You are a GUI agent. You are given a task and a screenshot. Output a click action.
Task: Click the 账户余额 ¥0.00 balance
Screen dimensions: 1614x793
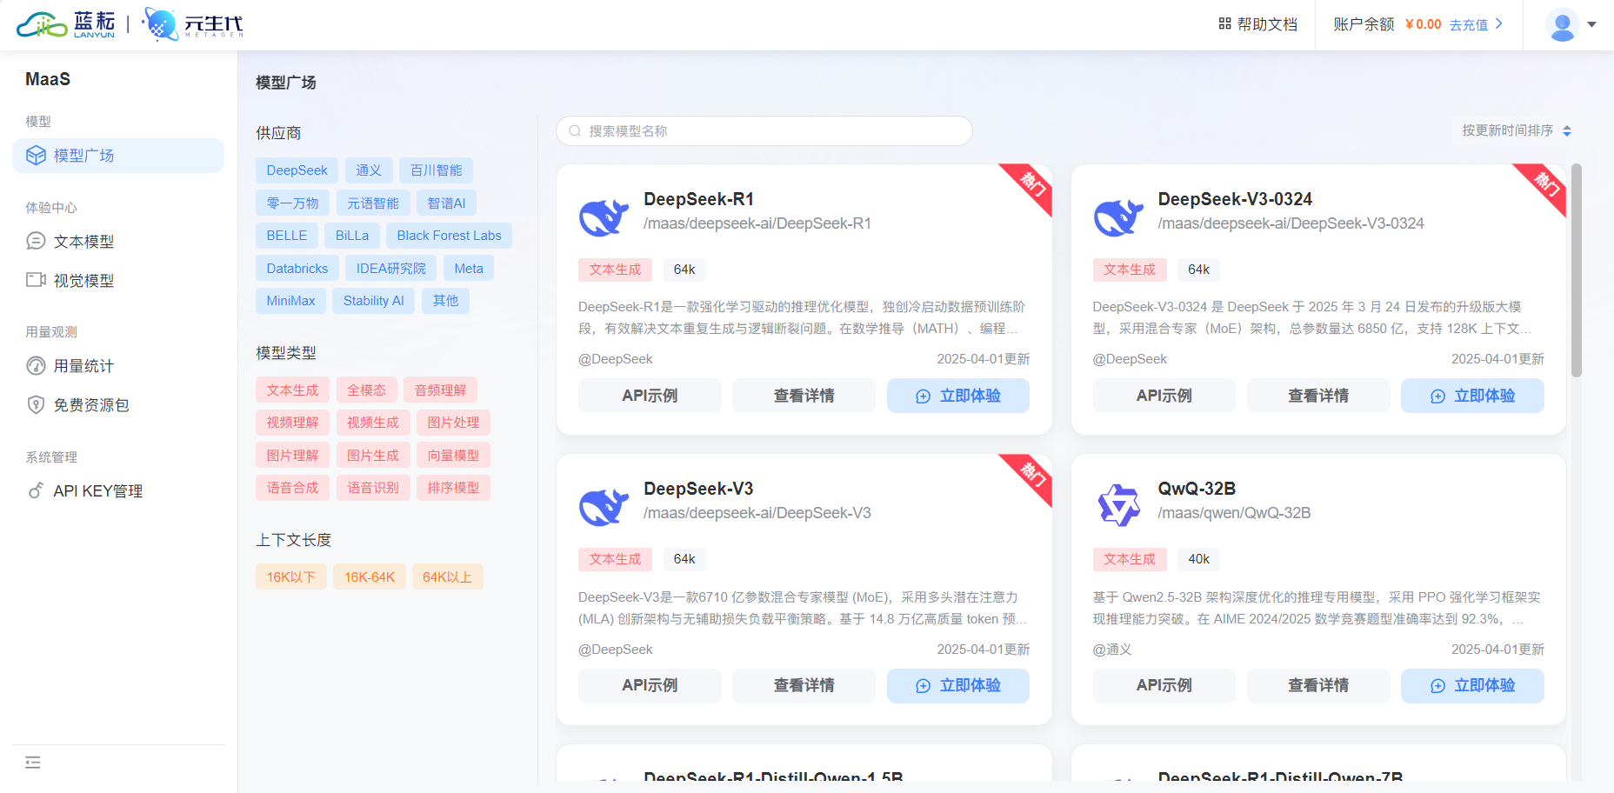coord(1387,24)
